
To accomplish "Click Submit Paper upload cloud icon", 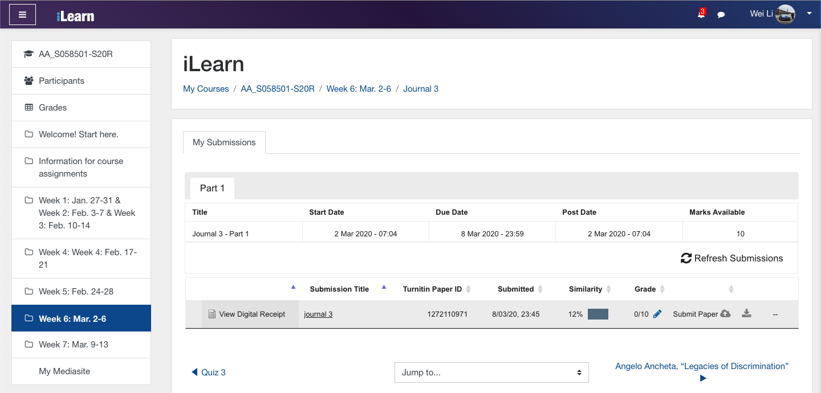I will pos(725,313).
